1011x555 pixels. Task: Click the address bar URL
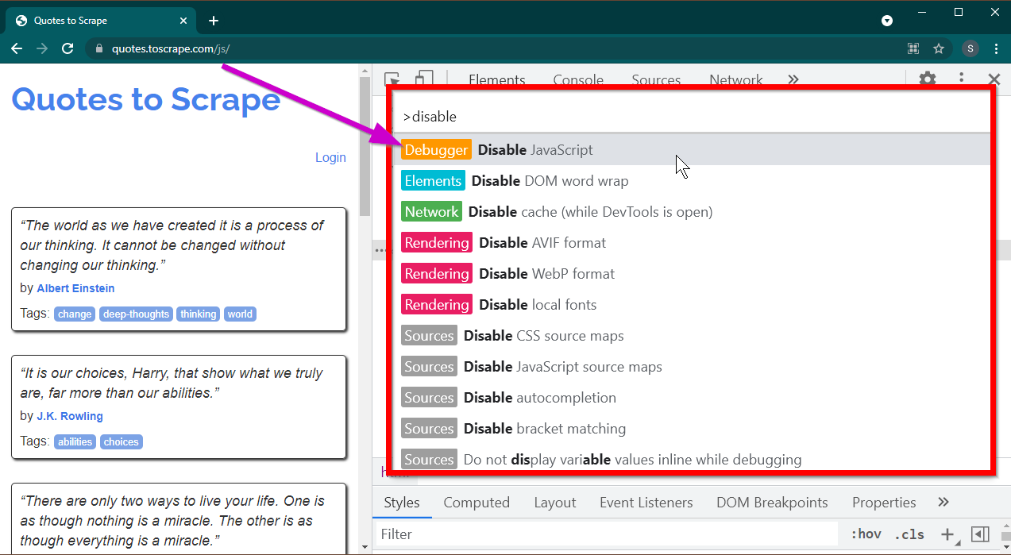171,48
